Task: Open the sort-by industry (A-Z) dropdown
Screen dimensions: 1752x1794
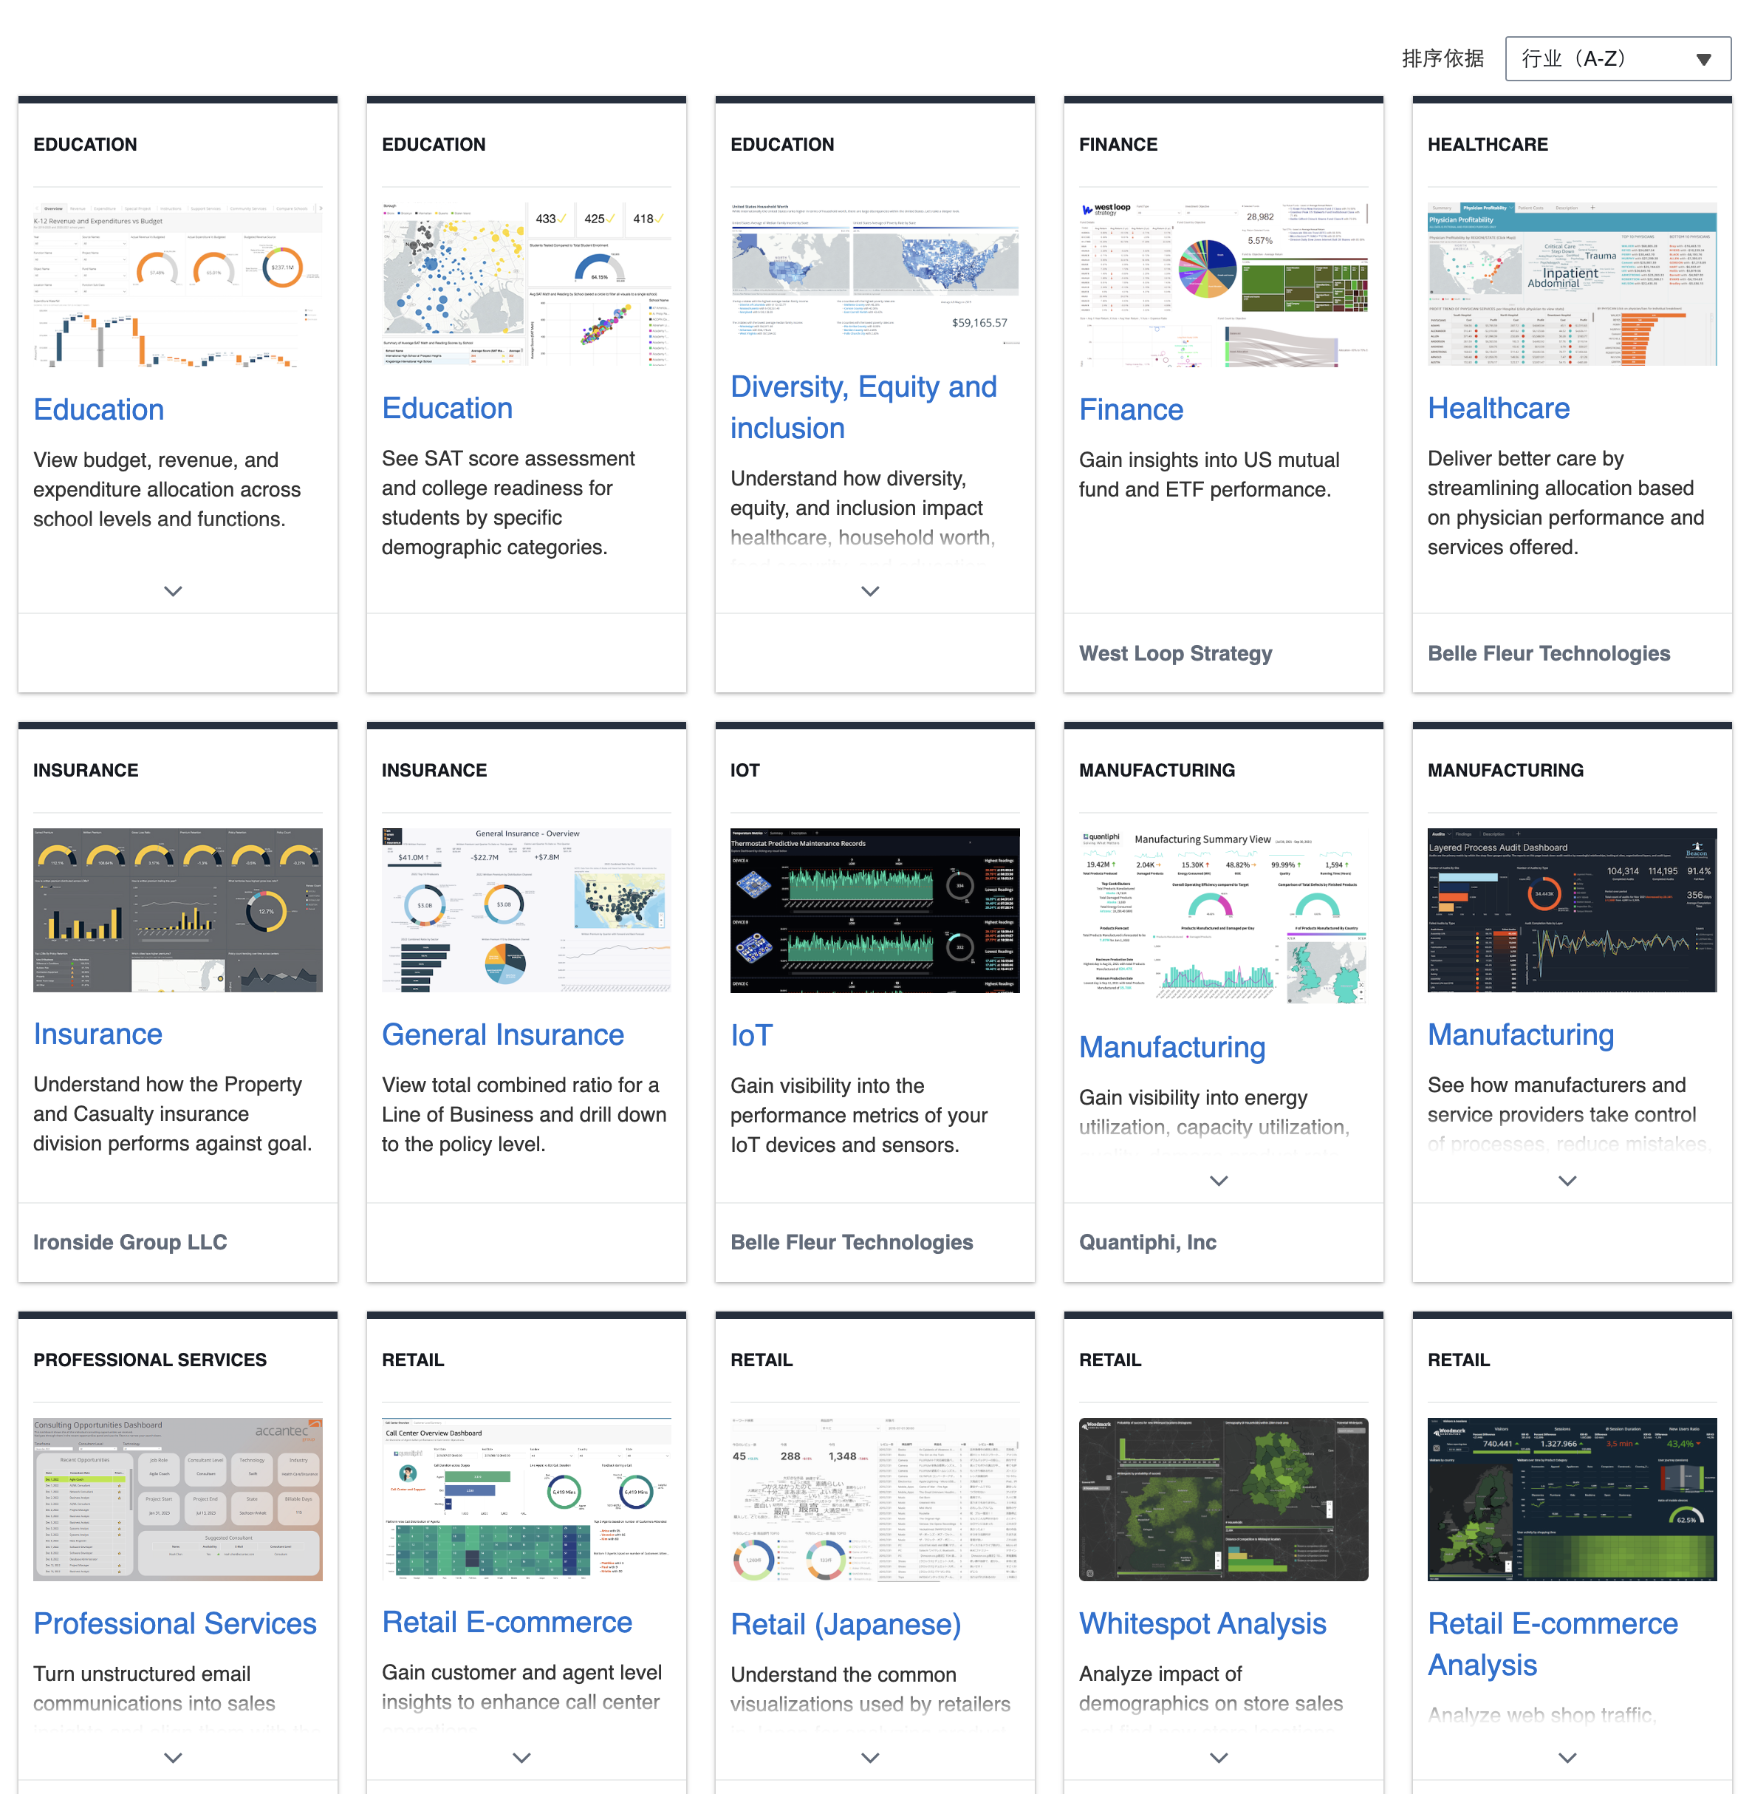Action: [1617, 59]
